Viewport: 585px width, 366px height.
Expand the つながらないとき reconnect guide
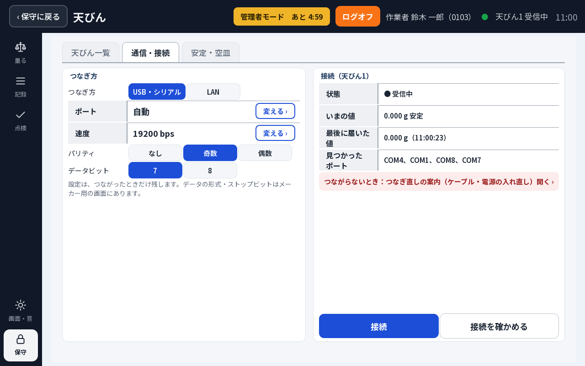pos(439,182)
